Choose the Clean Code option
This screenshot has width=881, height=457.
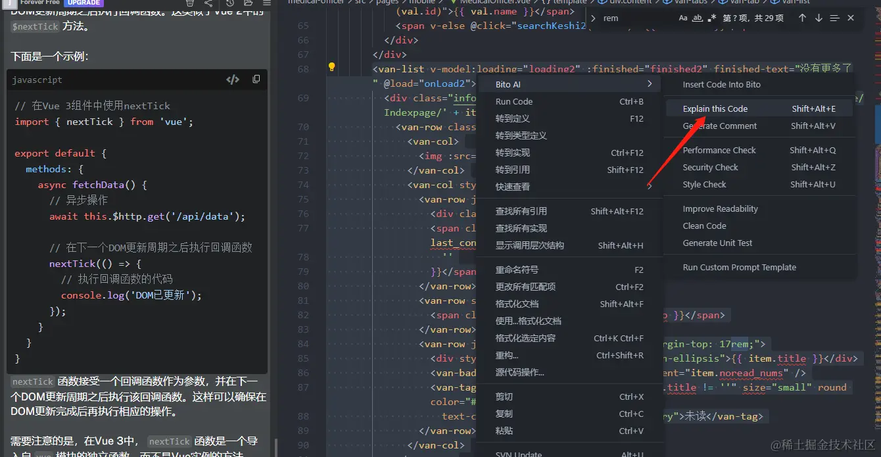pos(759,226)
